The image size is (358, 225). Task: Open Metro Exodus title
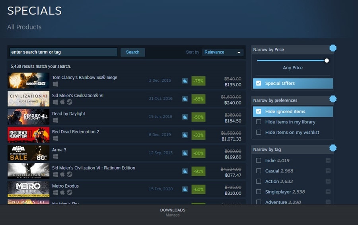point(65,186)
